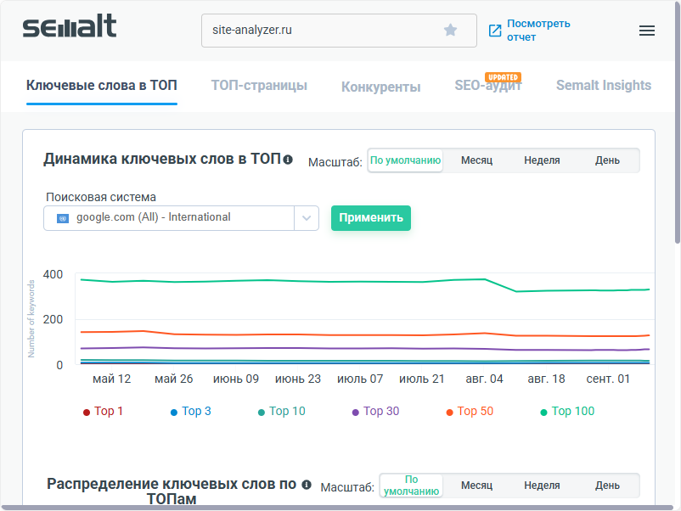Screen dimensions: 681x511
Task: Click the star icon in the search field
Action: coord(450,30)
